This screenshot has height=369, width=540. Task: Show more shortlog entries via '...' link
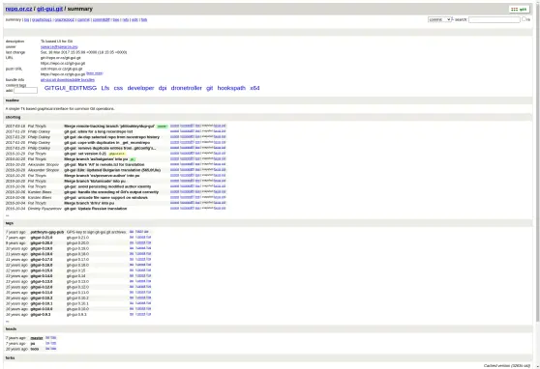[x=7, y=215]
